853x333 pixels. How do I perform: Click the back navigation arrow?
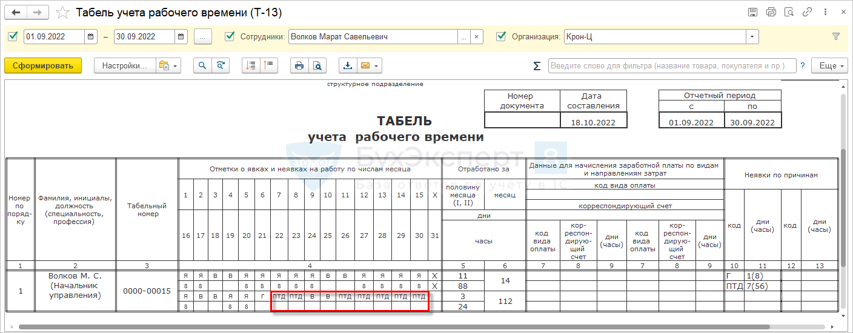coord(16,12)
